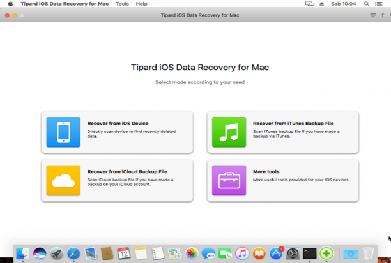The width and height of the screenshot is (391, 263).
Task: Open the Tools menu
Action: [122, 4]
